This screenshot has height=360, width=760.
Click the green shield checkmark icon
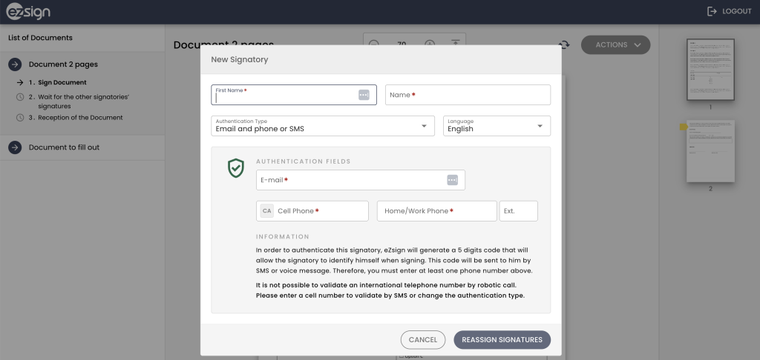point(235,169)
